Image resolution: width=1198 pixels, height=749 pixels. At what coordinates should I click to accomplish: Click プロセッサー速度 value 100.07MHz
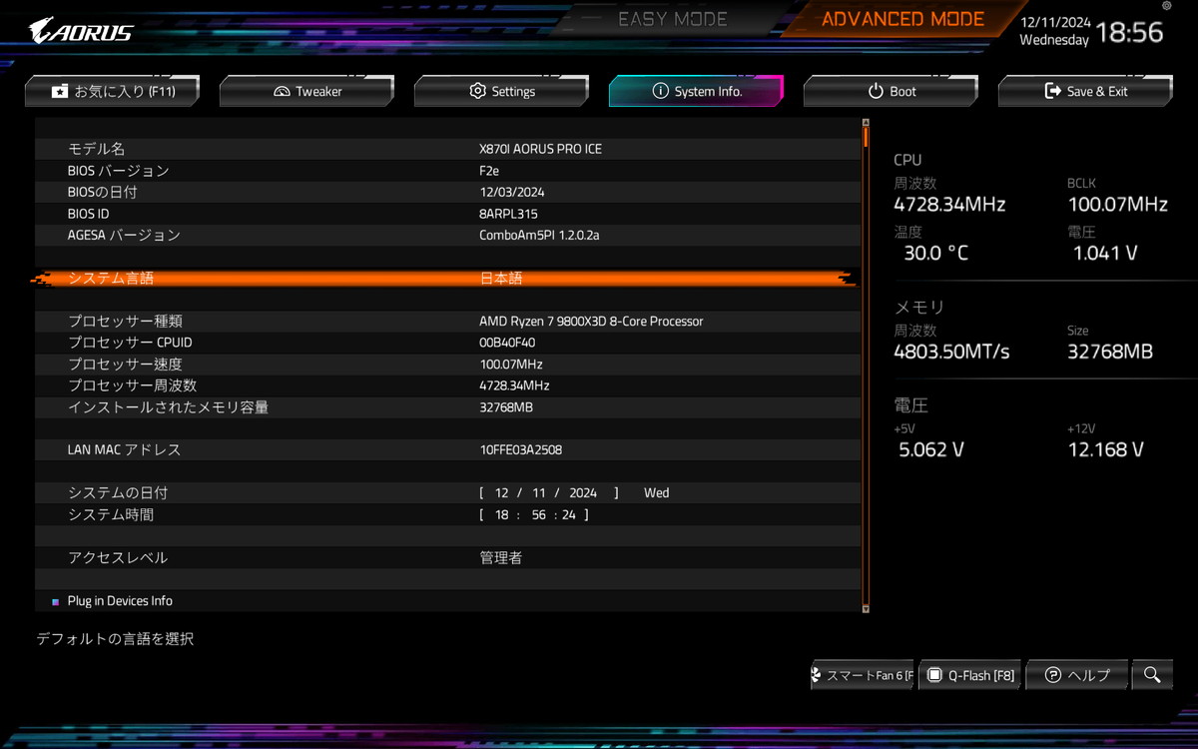coord(511,365)
